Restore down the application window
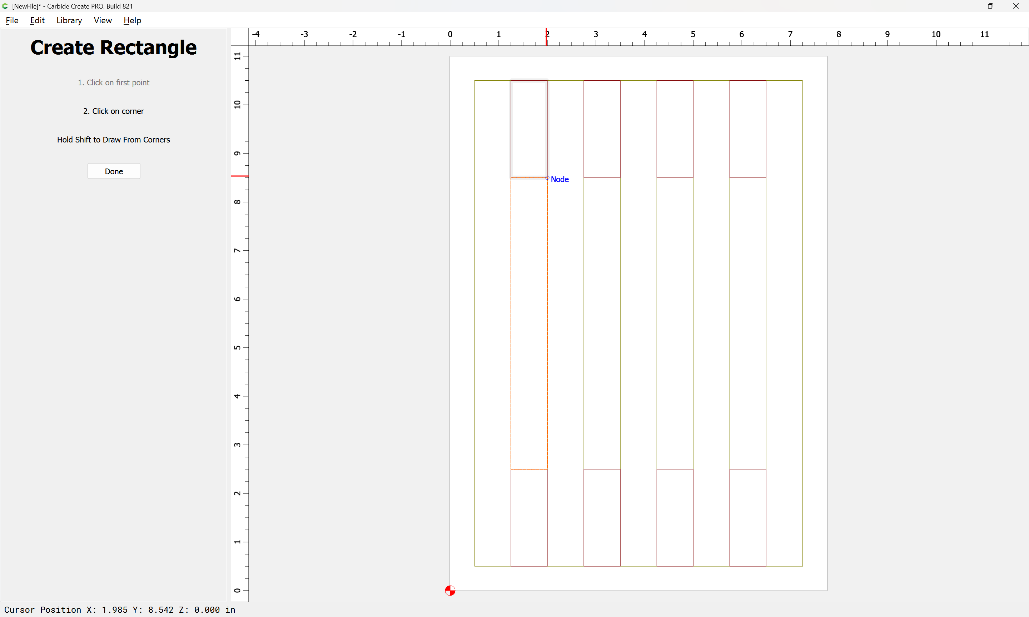This screenshot has width=1029, height=617. click(x=990, y=6)
